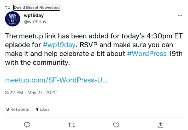
Task: Open the wp19day May 27 profile avatar
Action: click(x=13, y=19)
